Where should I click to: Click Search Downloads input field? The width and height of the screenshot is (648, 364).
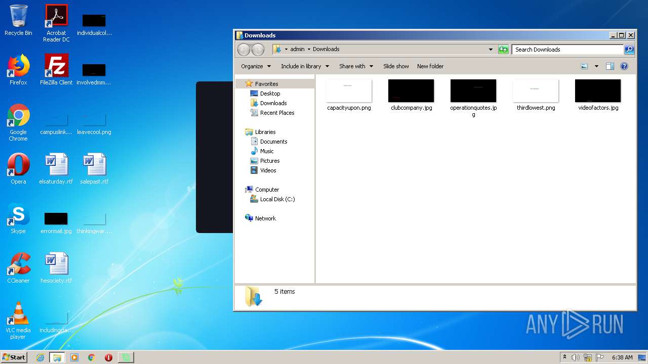[x=568, y=49]
